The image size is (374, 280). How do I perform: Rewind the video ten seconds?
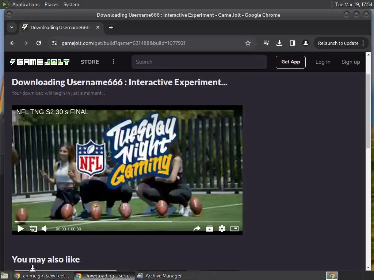pos(33,229)
